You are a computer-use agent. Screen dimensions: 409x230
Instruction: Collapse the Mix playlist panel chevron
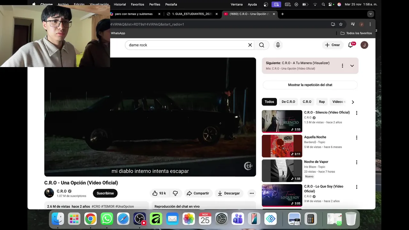[352, 65]
